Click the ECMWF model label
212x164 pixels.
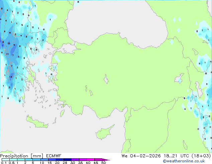pos(54,156)
